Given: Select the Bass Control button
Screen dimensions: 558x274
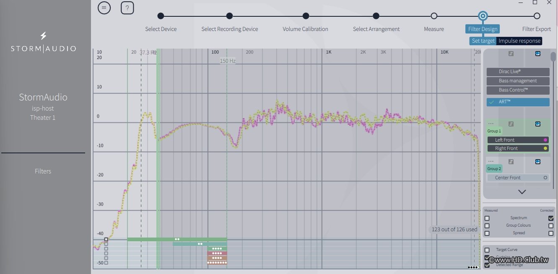Looking at the screenshot, I should coord(518,90).
